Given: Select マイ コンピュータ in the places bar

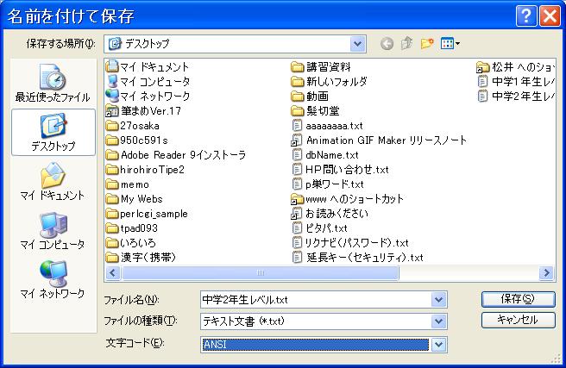Looking at the screenshot, I should pos(52,231).
